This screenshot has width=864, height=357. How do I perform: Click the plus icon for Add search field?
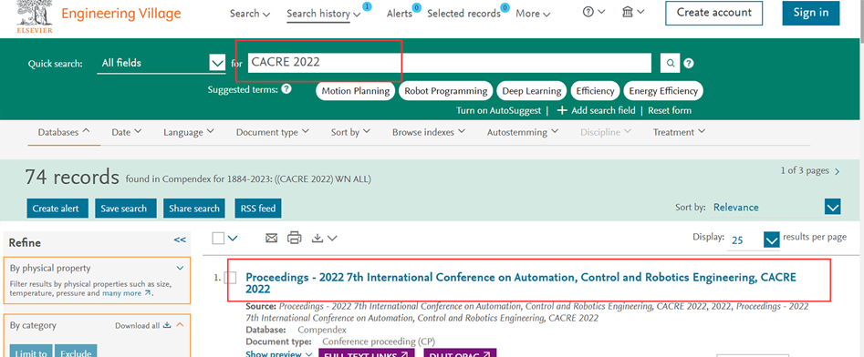click(x=561, y=110)
